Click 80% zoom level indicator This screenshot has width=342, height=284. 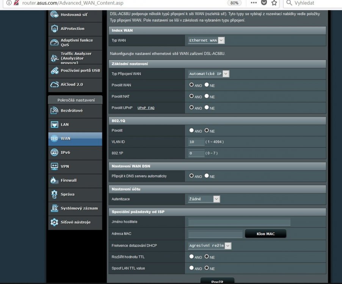pyautogui.click(x=234, y=3)
